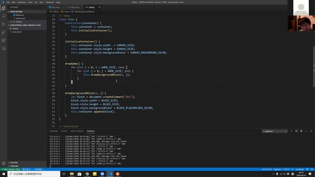This screenshot has width=315, height=177.
Task: Click the View class breadcrumb
Action: pos(66,12)
